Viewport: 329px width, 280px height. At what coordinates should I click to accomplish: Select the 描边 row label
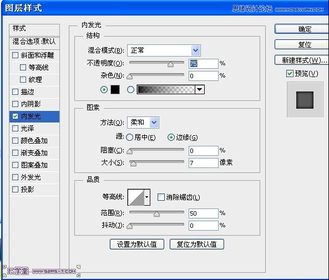pyautogui.click(x=28, y=92)
